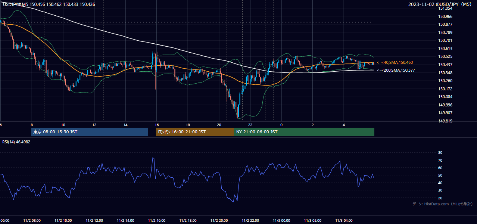Select the NY 21:00-06:00 JST session bar

[304, 132]
